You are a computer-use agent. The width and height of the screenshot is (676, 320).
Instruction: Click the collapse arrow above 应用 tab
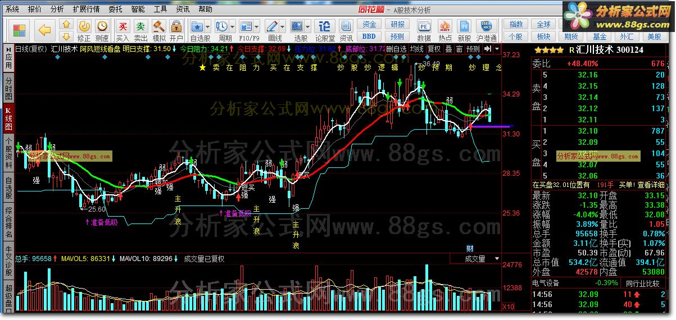(8, 49)
